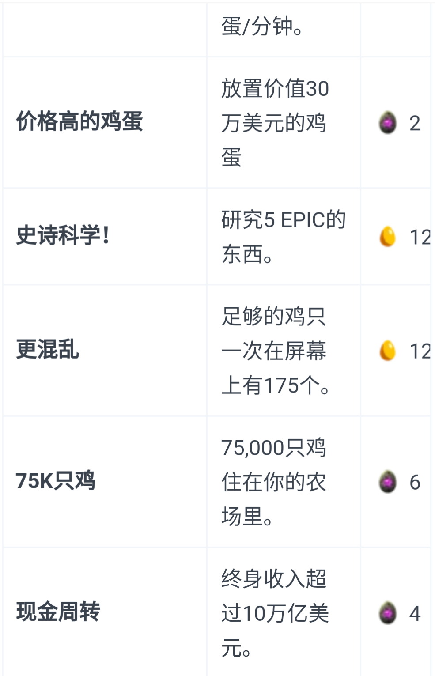435x676 pixels.
Task: Tap the golden egg icon in 更混乱 row
Action: (x=388, y=351)
